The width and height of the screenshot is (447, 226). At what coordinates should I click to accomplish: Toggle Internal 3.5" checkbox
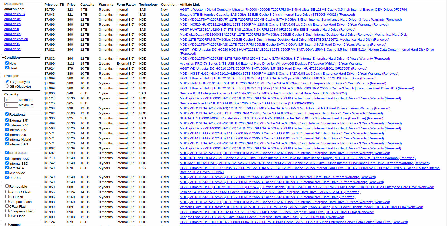point(7,130)
